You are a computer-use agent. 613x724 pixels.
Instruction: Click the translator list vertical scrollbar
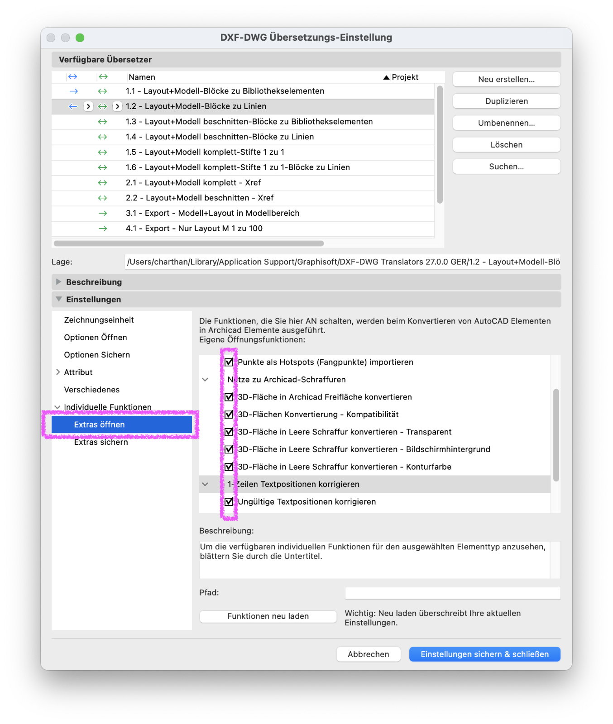(440, 144)
